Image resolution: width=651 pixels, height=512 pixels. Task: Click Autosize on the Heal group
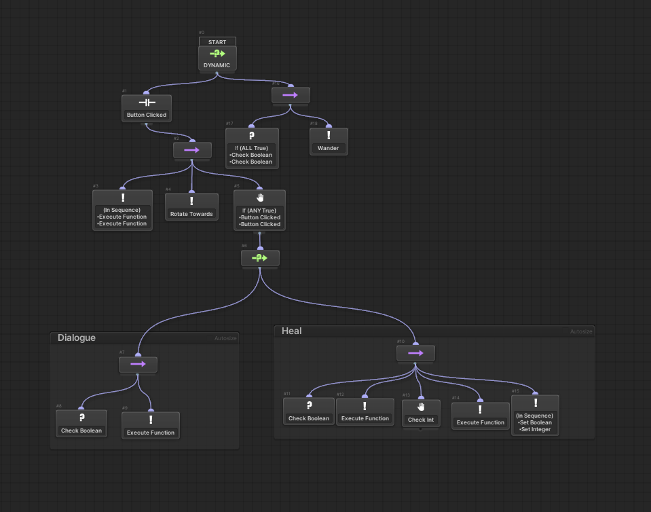tap(581, 331)
